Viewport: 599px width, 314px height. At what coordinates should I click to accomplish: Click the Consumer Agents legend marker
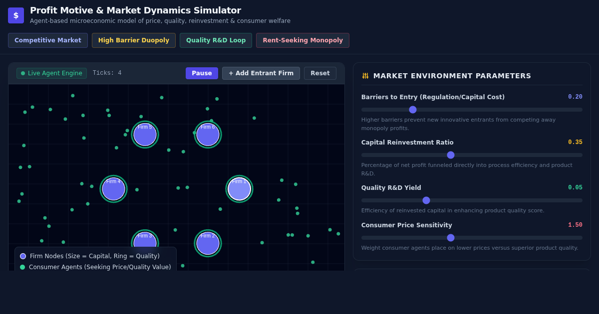coord(22,267)
